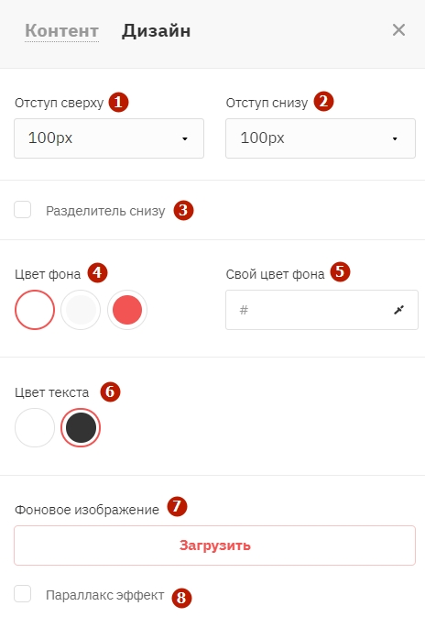Enable the Разделитель снизу checkbox

coord(22,209)
